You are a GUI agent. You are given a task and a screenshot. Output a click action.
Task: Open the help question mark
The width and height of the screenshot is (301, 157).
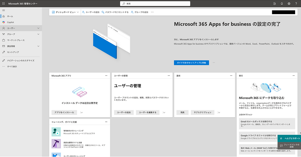296,4
